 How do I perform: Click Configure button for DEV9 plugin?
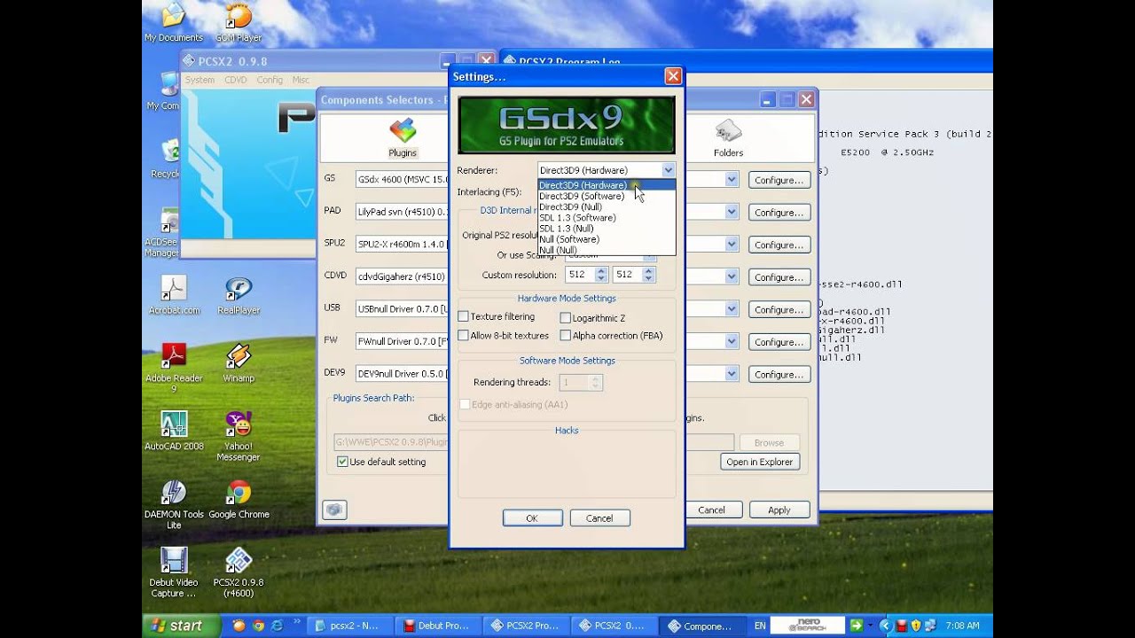tap(779, 375)
